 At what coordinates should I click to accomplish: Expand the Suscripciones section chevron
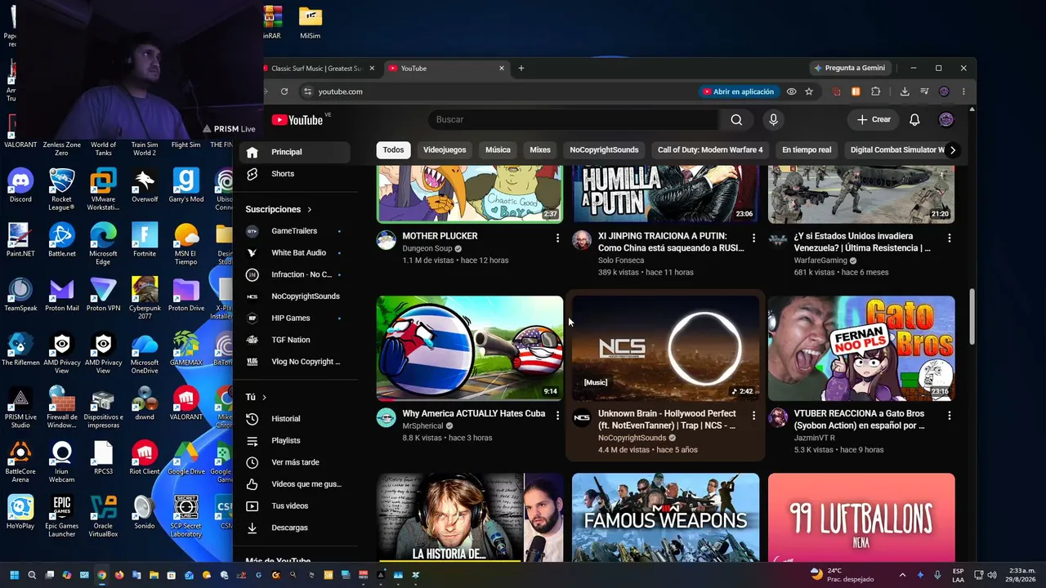click(309, 210)
